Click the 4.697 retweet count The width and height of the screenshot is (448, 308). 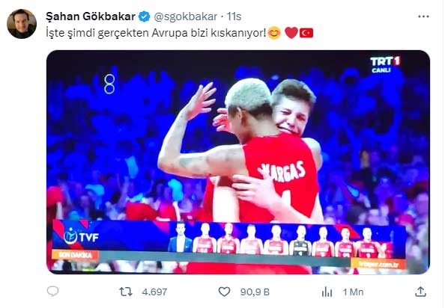click(154, 292)
